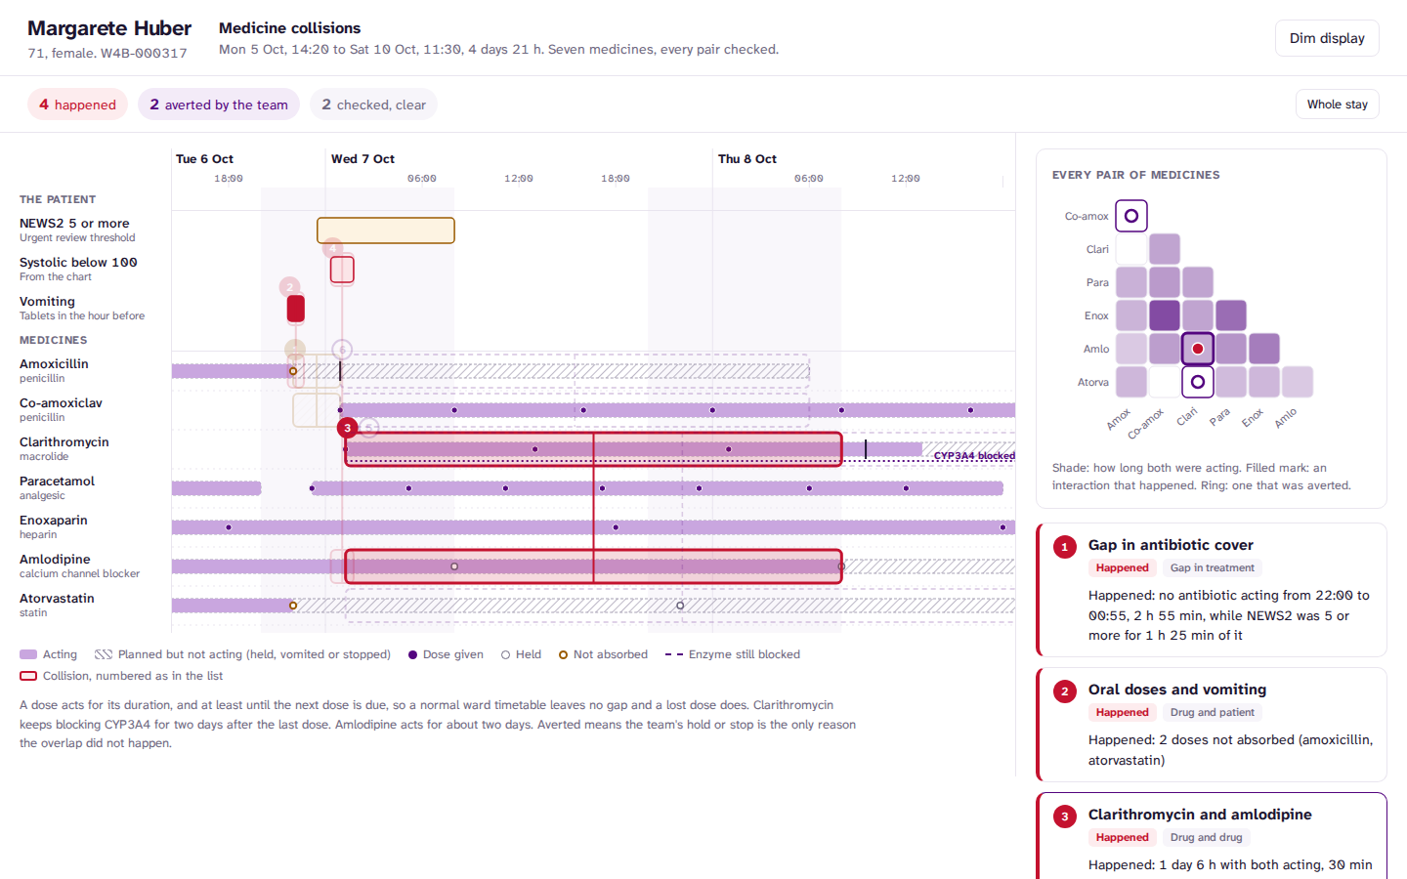This screenshot has width=1407, height=879.
Task: Select the red collision box on the Clarithromycin row
Action: tap(593, 449)
